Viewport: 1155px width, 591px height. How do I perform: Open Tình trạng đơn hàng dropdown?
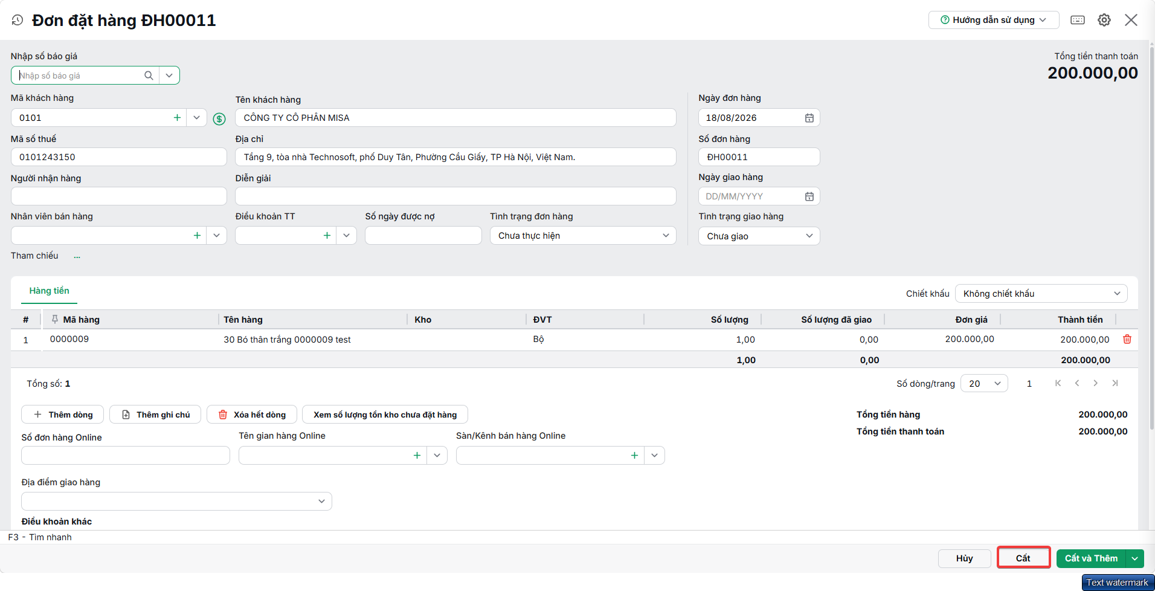(583, 236)
